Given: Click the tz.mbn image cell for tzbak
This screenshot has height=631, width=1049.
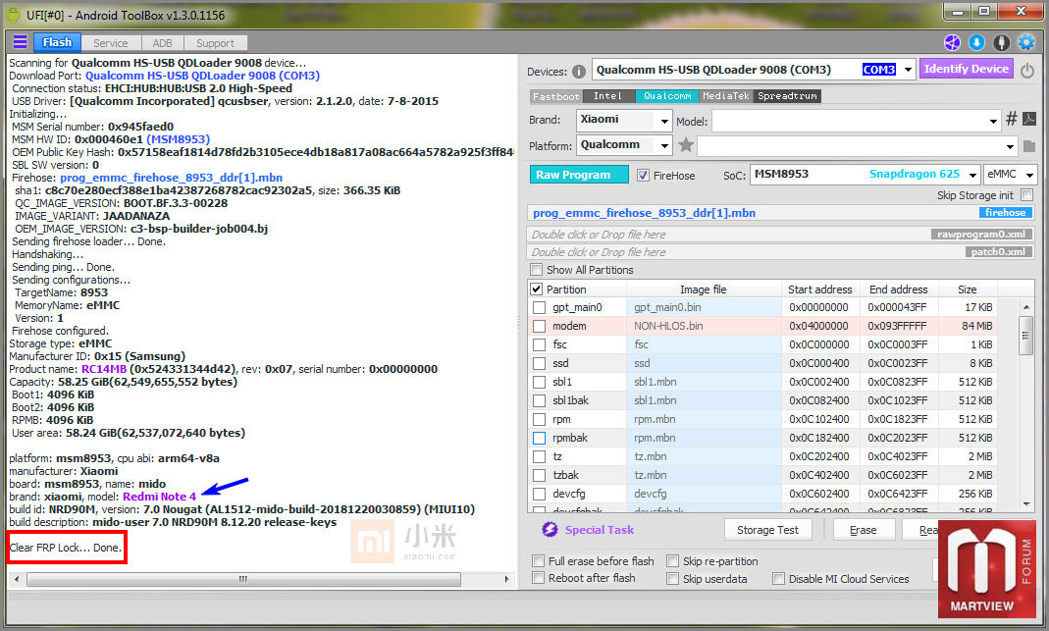Looking at the screenshot, I should click(x=704, y=475).
